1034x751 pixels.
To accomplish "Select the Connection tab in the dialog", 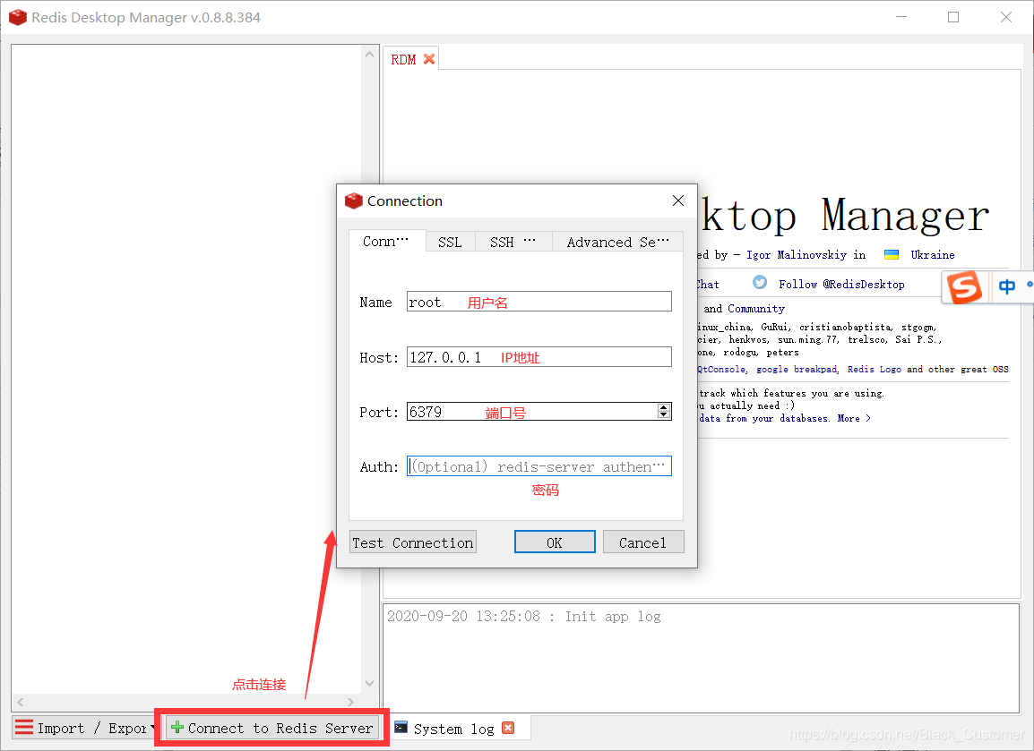I will [x=386, y=241].
